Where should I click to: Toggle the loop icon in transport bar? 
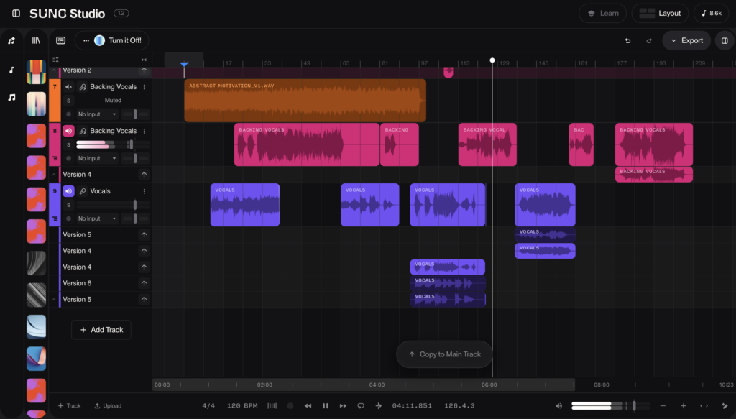coord(361,405)
